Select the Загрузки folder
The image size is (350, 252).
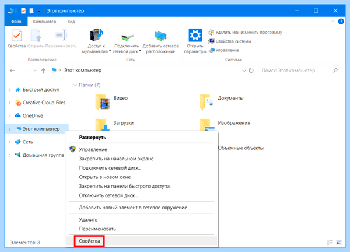pos(114,125)
